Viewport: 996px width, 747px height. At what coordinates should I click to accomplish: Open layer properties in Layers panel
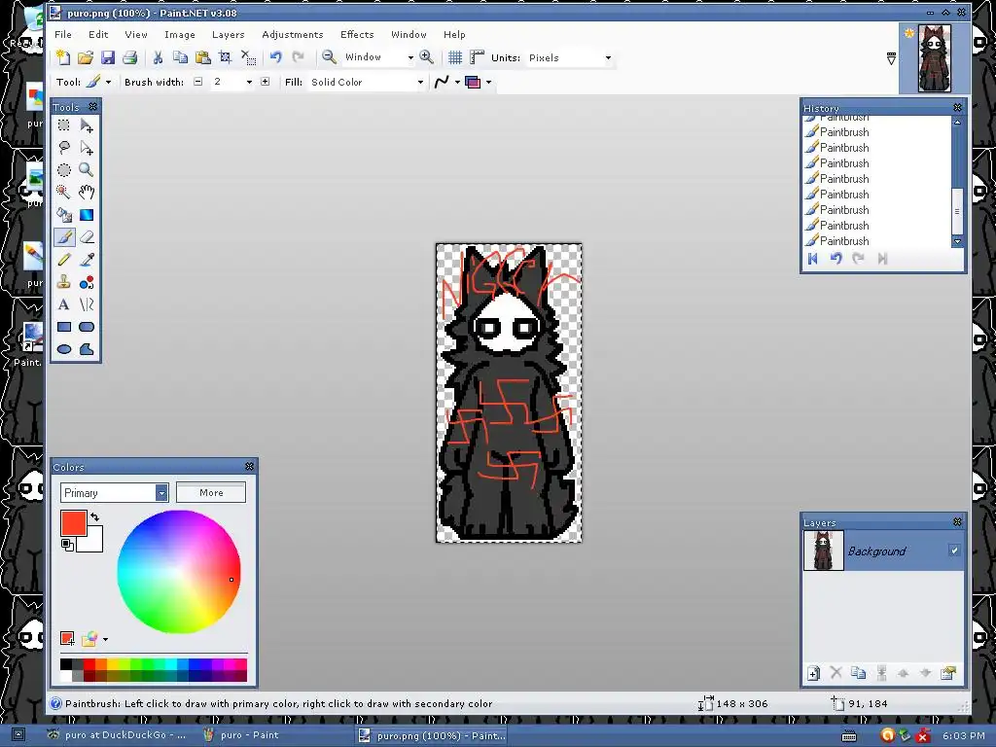[947, 673]
